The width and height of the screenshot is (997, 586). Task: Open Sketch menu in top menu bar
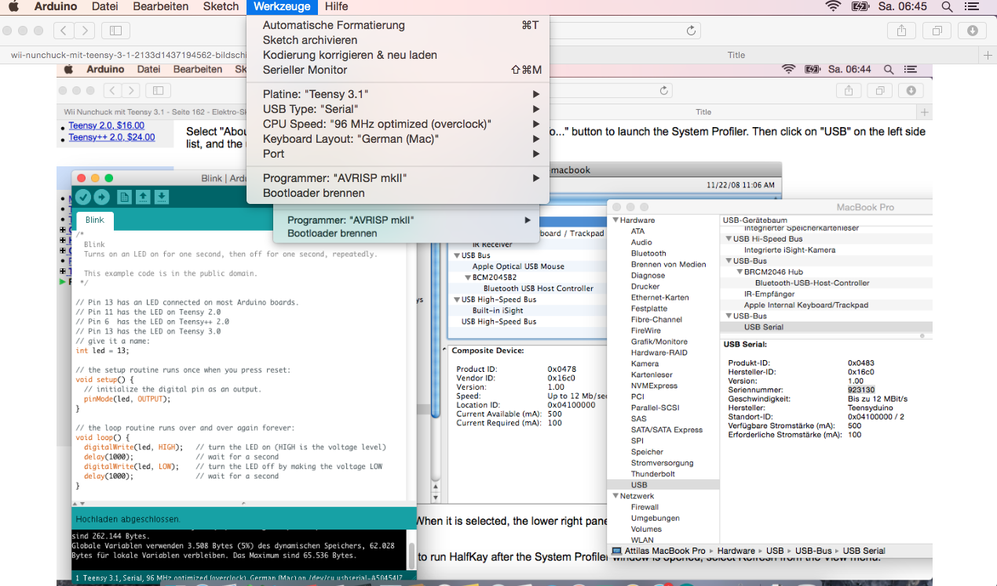coord(221,6)
